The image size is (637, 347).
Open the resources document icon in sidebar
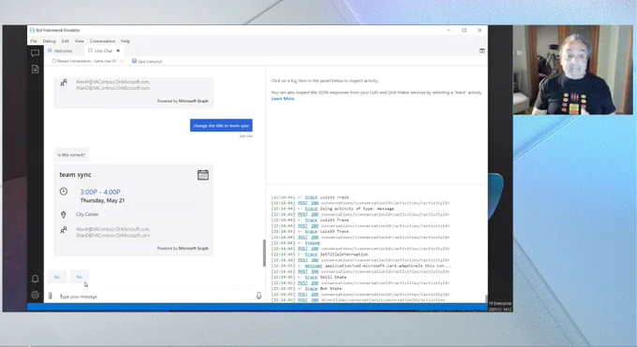tap(36, 69)
